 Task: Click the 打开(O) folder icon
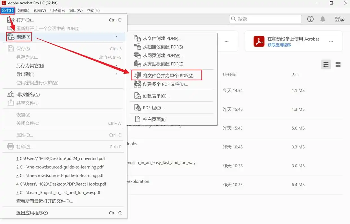10,20
